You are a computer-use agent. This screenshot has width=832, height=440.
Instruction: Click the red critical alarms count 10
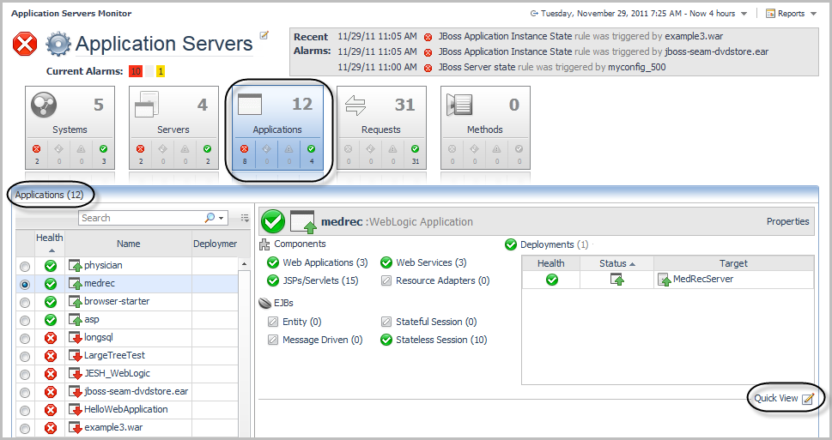[136, 71]
